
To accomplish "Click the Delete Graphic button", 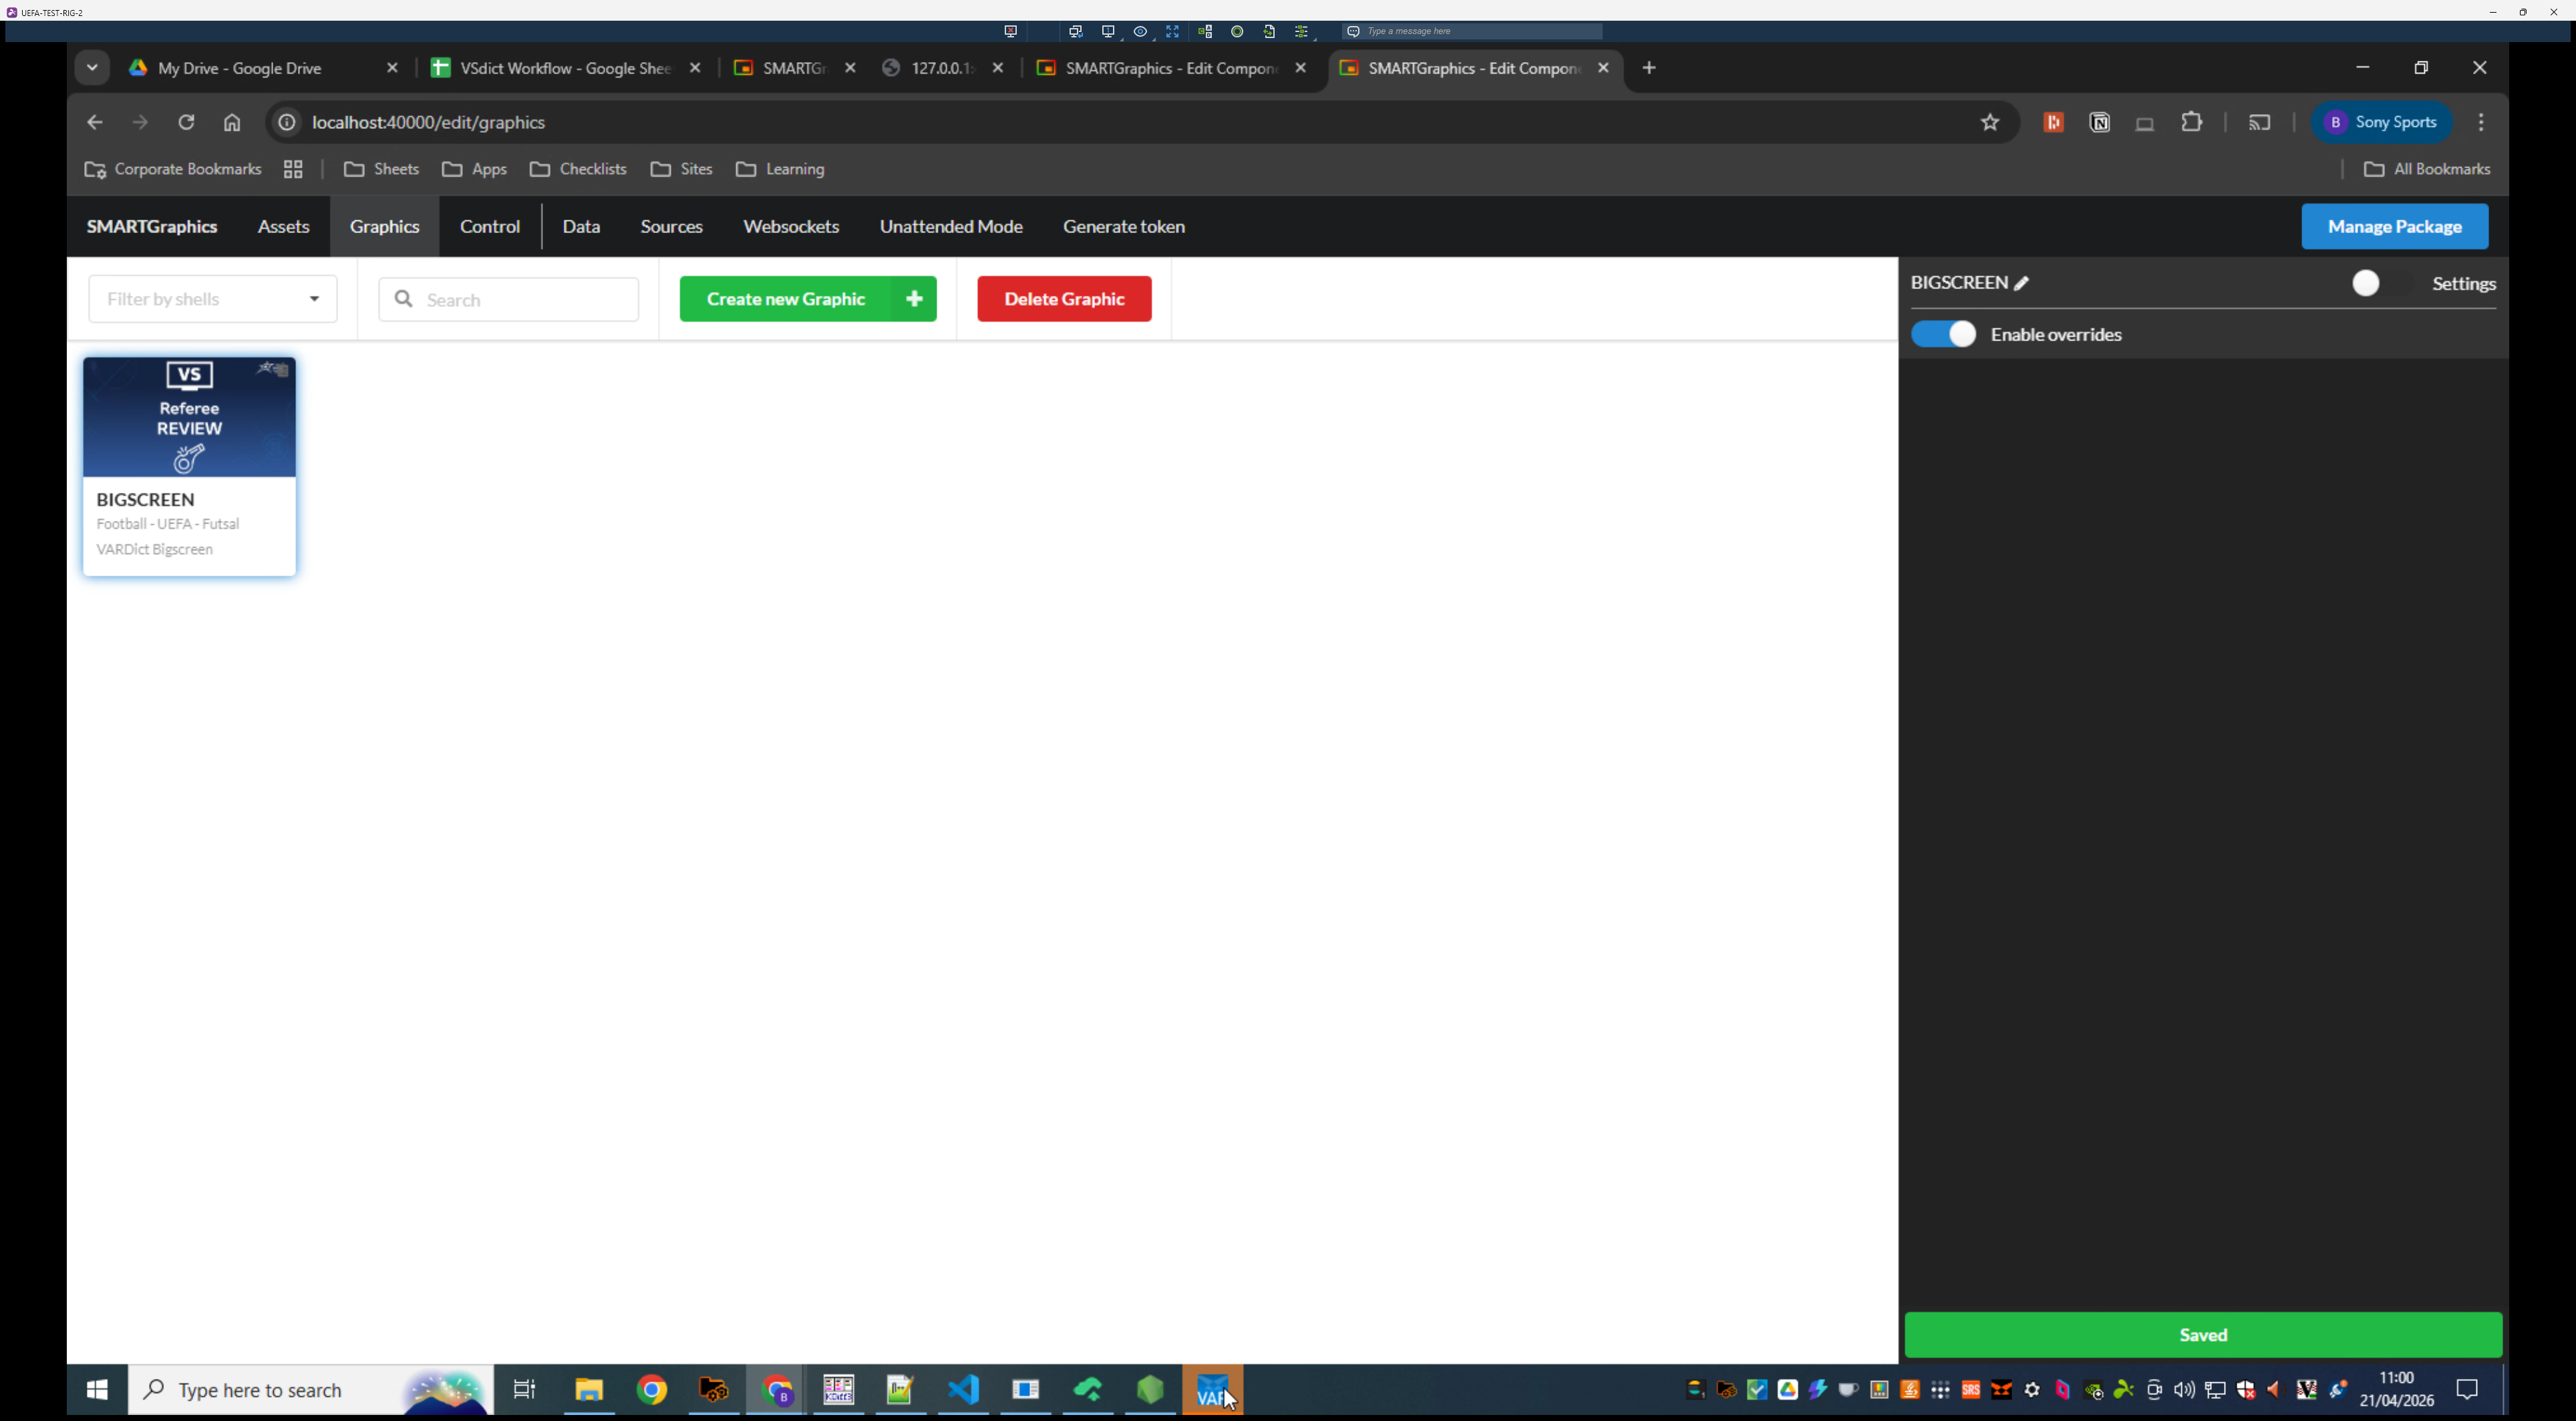I will tap(1063, 298).
